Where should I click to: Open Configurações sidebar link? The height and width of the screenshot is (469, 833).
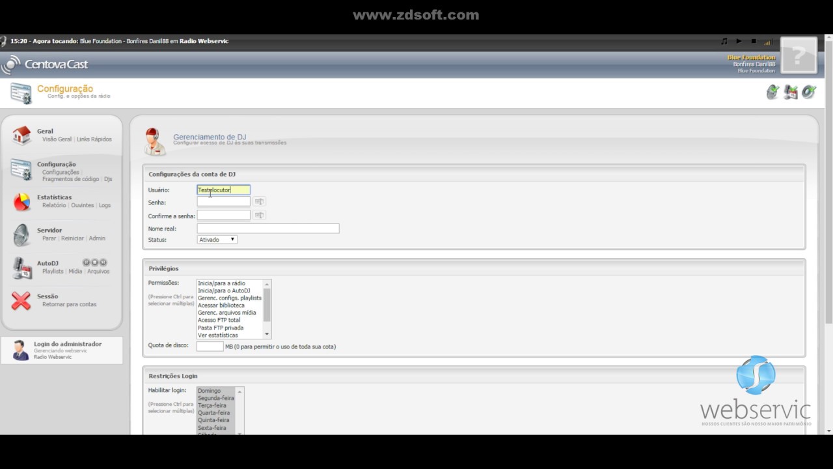(61, 173)
